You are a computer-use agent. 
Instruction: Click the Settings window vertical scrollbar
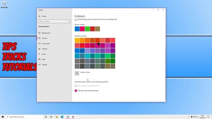165,74
